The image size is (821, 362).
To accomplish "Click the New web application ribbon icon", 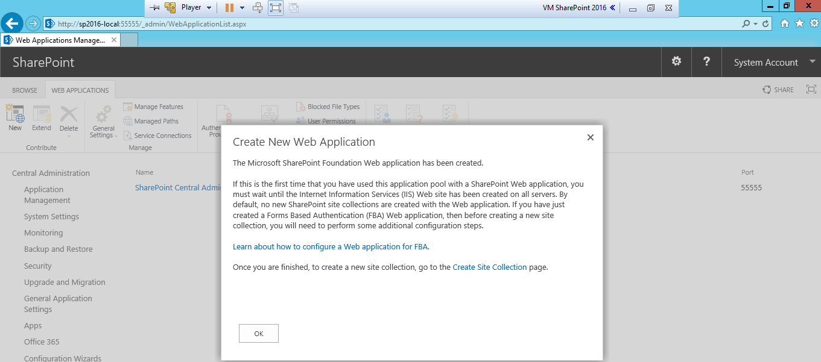I will click(x=15, y=118).
